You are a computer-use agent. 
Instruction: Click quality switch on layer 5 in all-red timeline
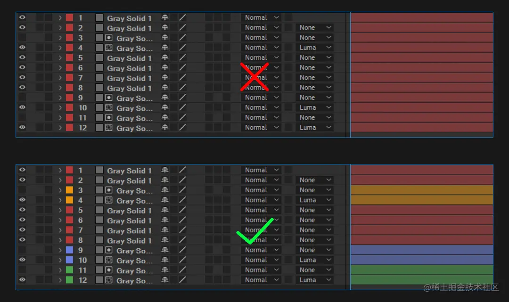tap(183, 58)
